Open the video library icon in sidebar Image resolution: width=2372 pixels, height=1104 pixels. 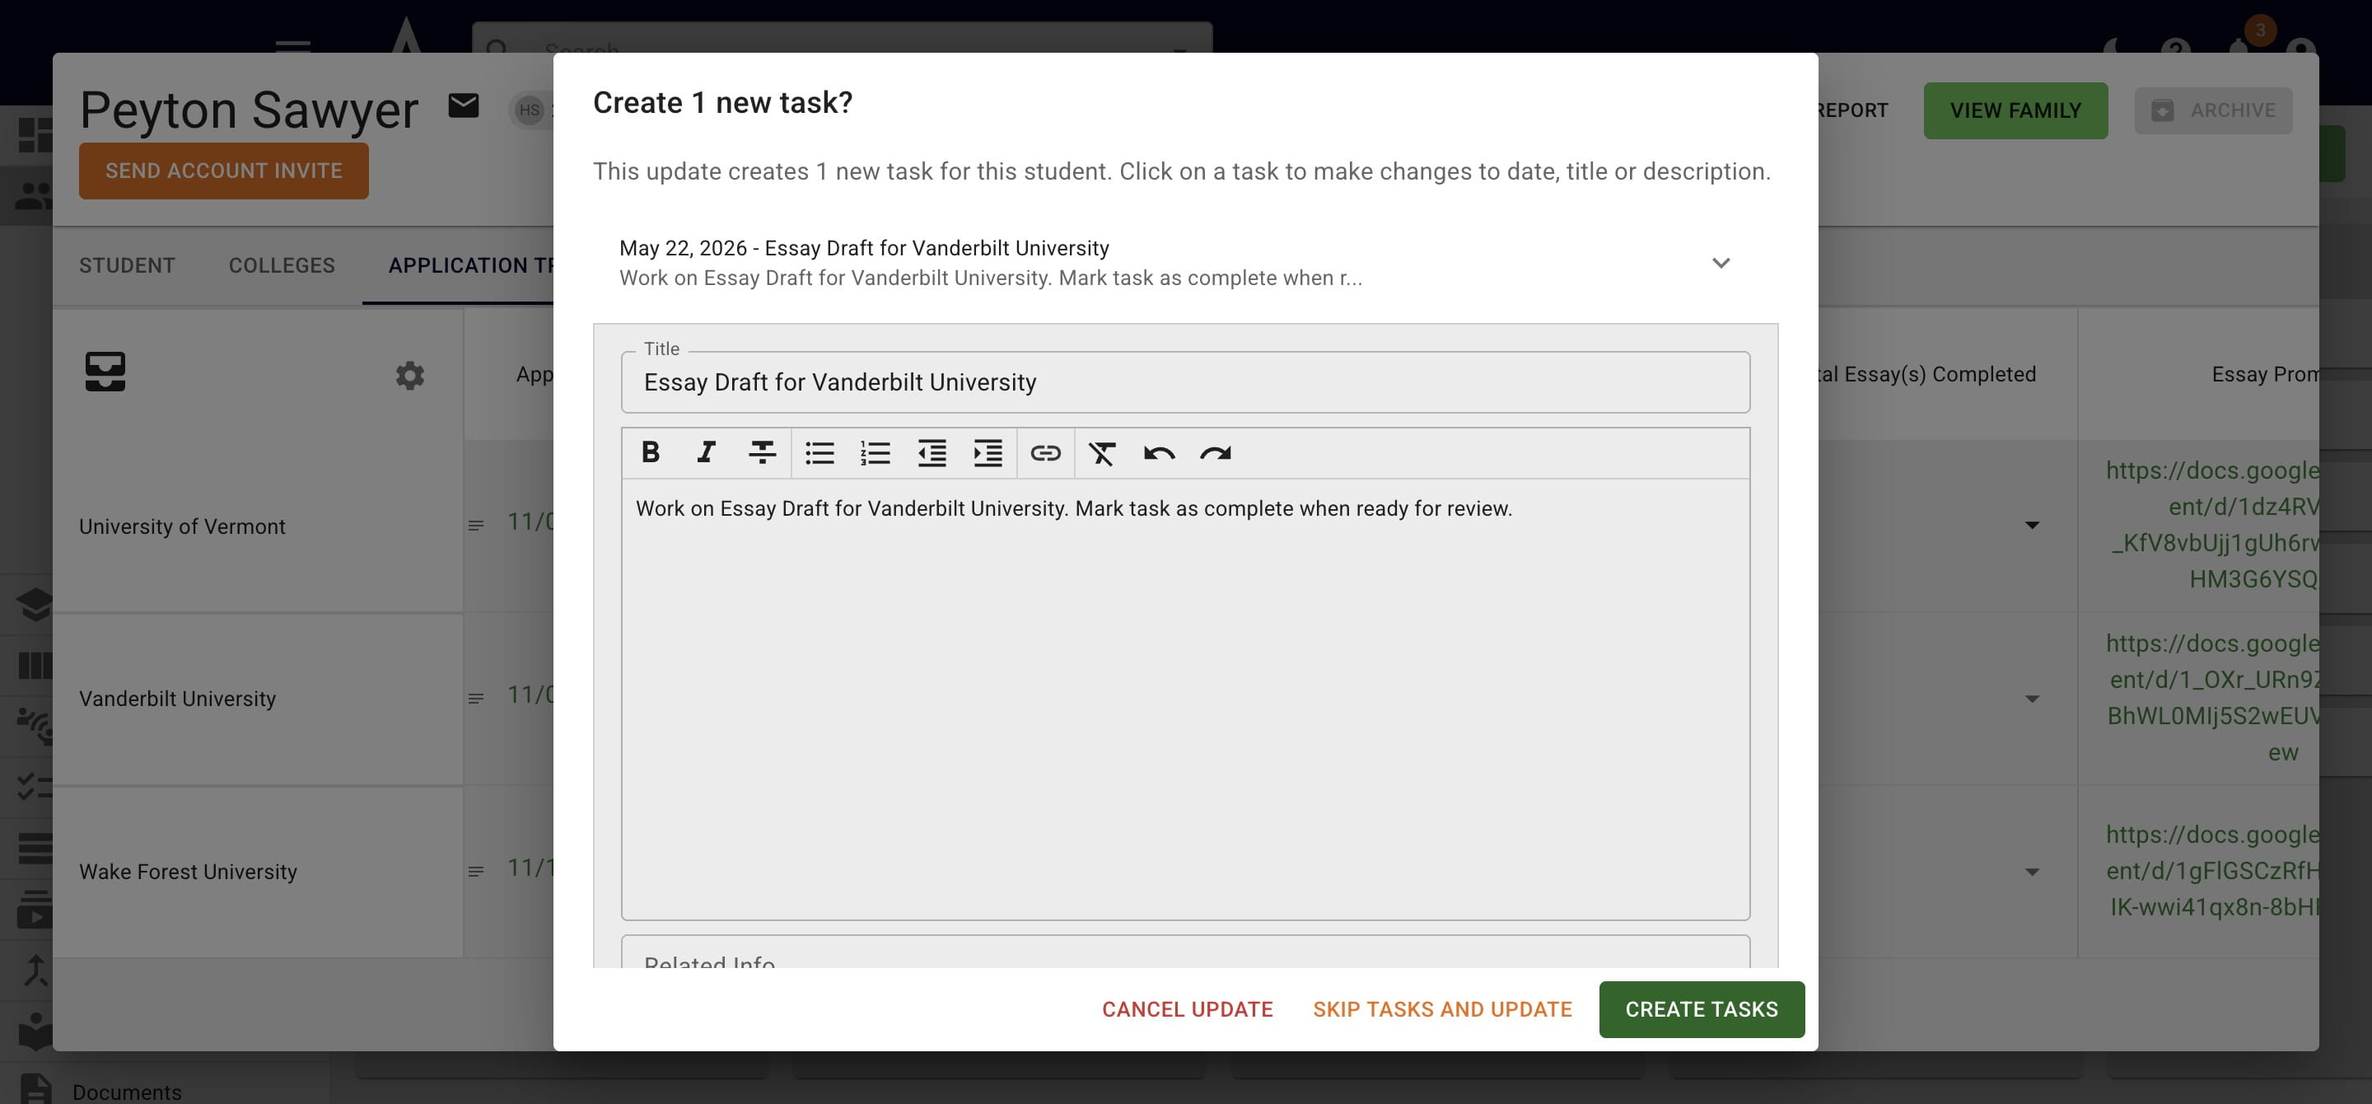pyautogui.click(x=35, y=909)
